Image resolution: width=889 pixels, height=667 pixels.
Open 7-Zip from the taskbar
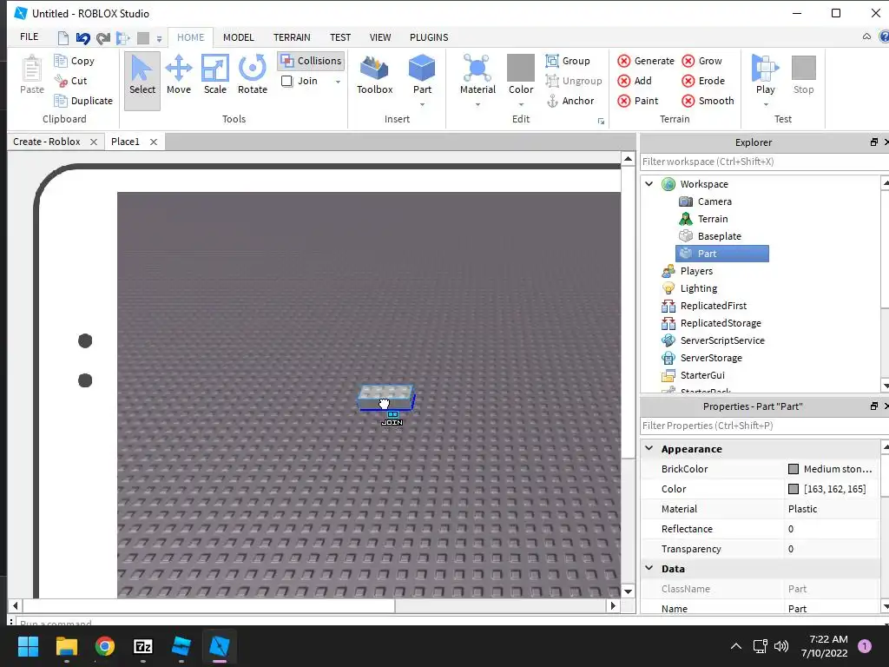point(143,646)
